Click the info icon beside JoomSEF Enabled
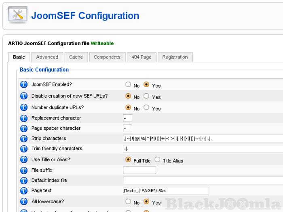283x212 pixels. click(x=24, y=85)
